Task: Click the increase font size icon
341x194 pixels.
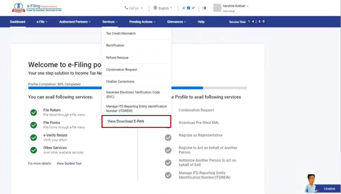Action: click(x=193, y=8)
